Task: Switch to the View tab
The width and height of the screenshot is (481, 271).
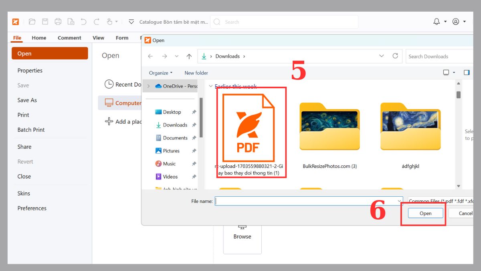Action: (x=98, y=38)
